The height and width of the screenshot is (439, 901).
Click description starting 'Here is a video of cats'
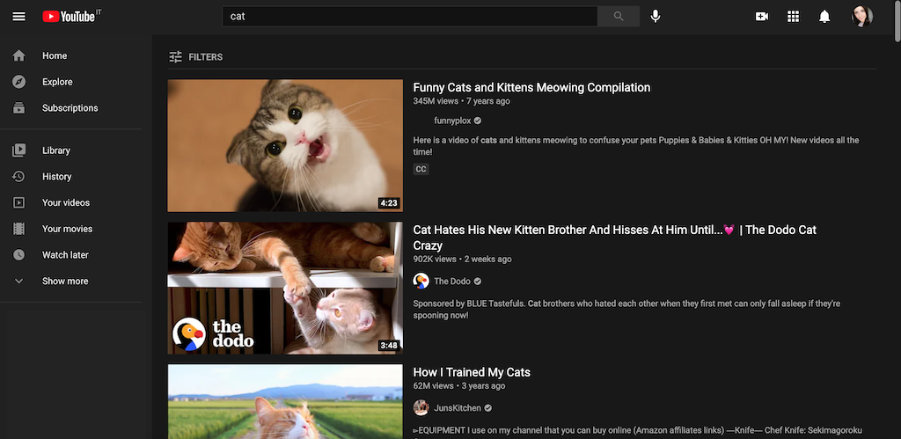pos(636,146)
